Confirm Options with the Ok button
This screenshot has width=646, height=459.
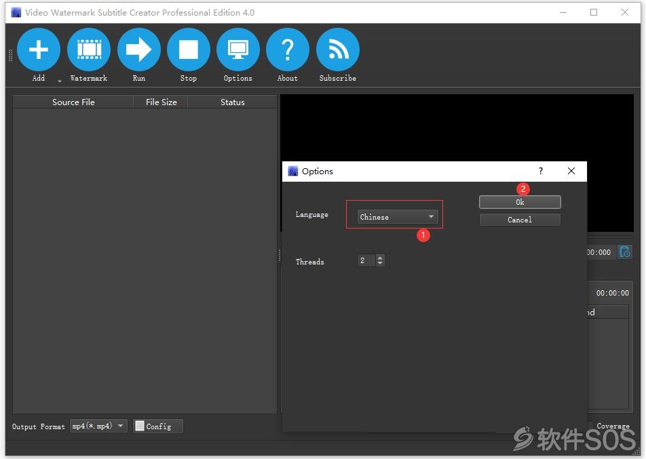(520, 202)
